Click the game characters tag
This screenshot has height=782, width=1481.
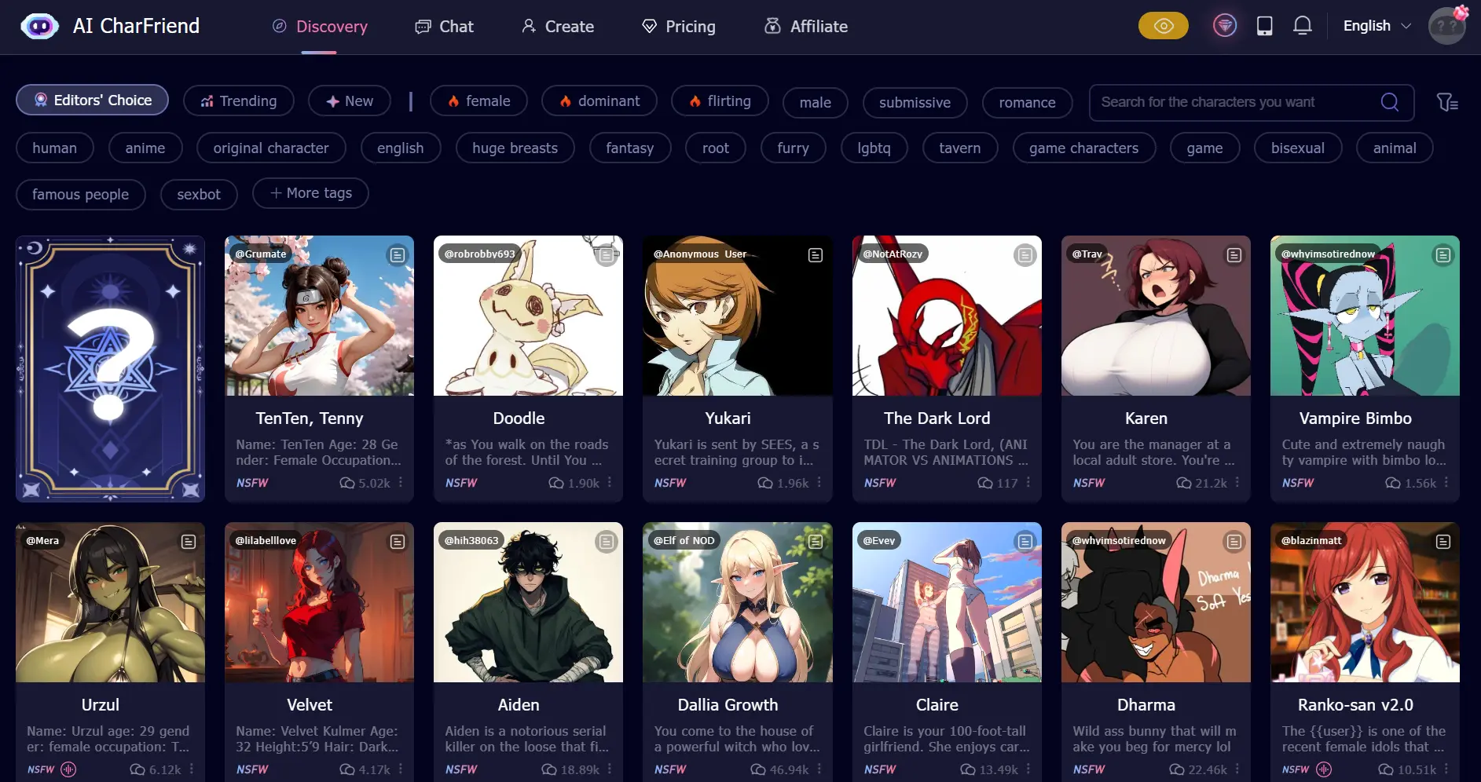click(1084, 148)
